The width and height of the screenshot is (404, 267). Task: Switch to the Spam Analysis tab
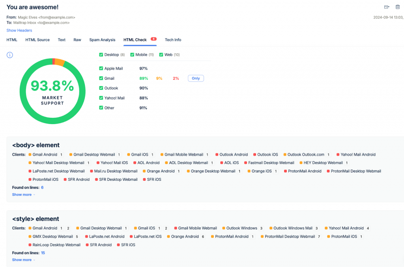pyautogui.click(x=102, y=40)
